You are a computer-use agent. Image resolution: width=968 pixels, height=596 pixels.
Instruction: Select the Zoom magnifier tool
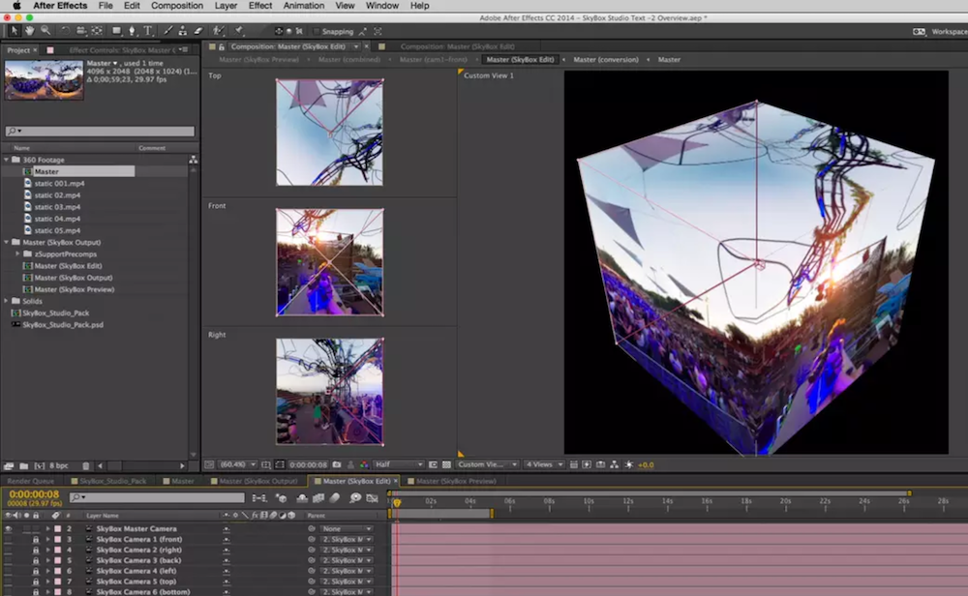(x=45, y=30)
